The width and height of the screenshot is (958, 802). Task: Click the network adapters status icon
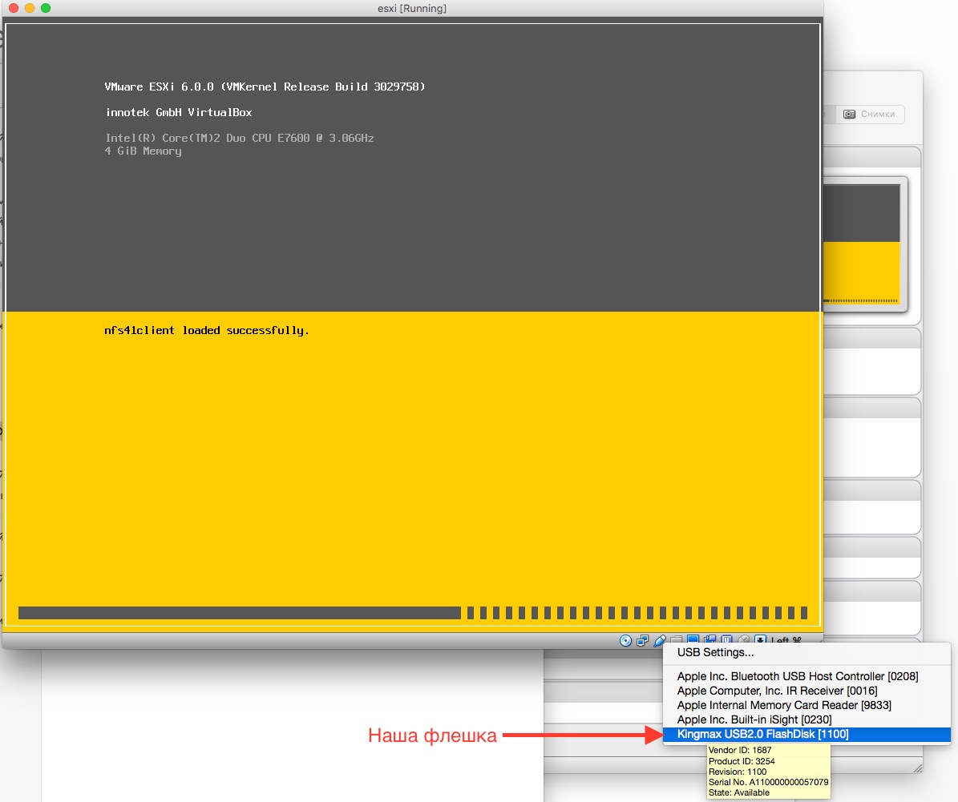642,640
